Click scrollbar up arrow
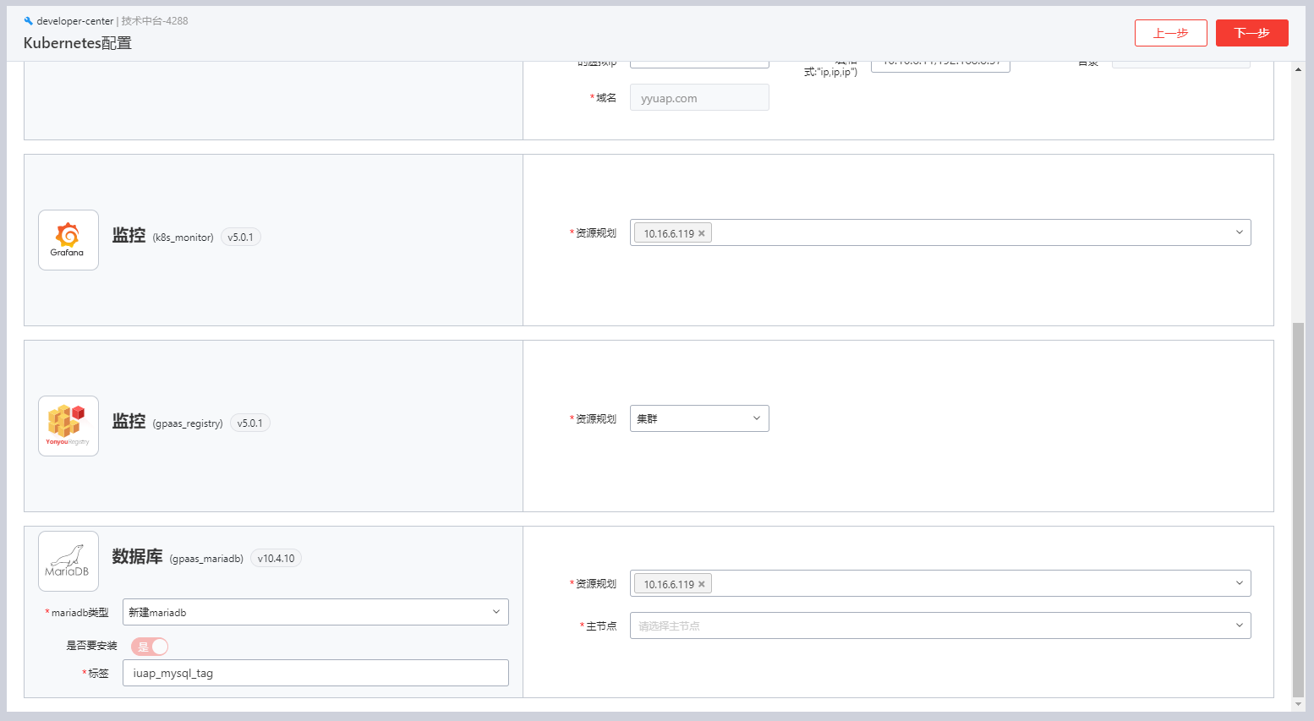Image resolution: width=1314 pixels, height=721 pixels. point(1298,69)
